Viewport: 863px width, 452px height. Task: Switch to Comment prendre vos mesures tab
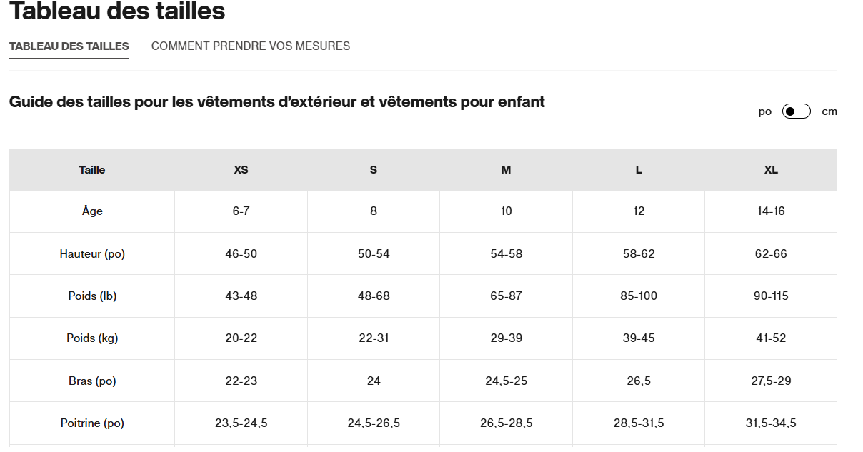tap(251, 46)
